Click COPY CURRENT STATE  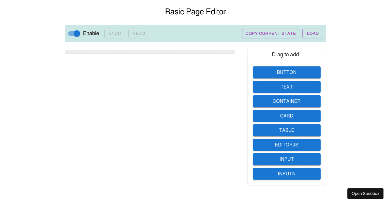click(270, 33)
